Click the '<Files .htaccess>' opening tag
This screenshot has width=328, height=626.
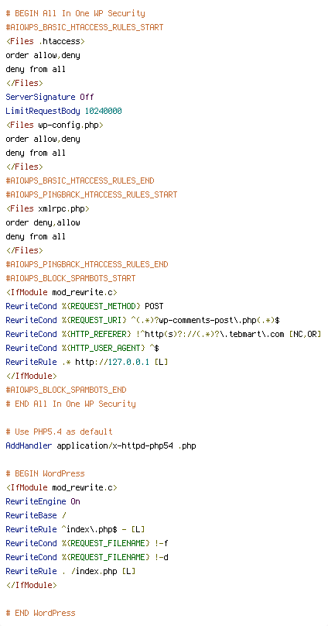(x=45, y=42)
